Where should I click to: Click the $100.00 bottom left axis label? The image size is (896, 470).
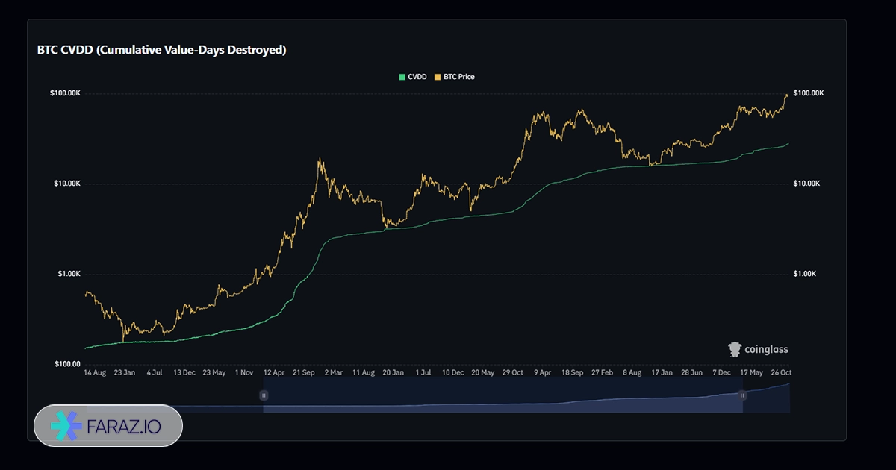coord(66,364)
